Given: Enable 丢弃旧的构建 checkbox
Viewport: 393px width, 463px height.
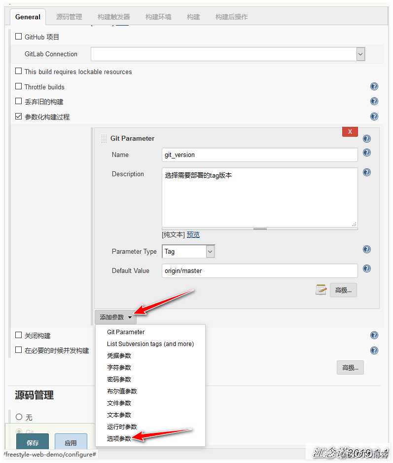Looking at the screenshot, I should point(19,101).
